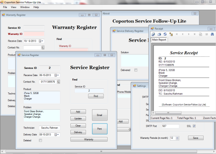This screenshot has width=216, height=154.
Task: Select the Main Report tab
Action: coord(159,40)
